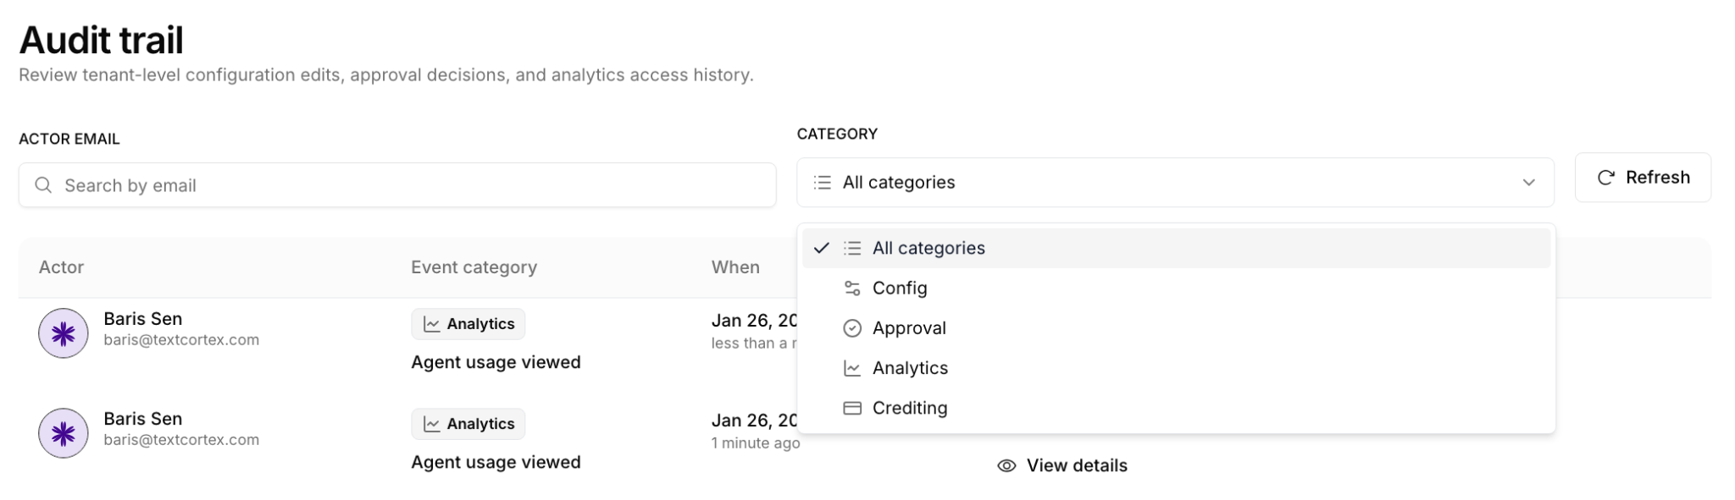The image size is (1735, 500).
Task: Pick Crediting in the category dropdown
Action: [x=910, y=408]
